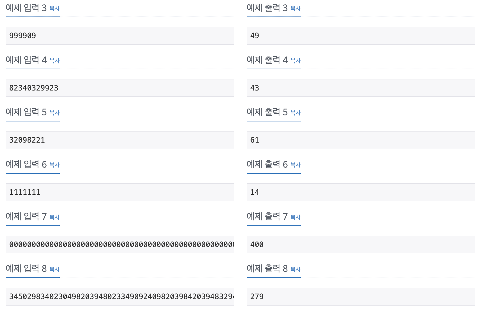Click 복사 next to 예제 입력 3

pyautogui.click(x=55, y=9)
